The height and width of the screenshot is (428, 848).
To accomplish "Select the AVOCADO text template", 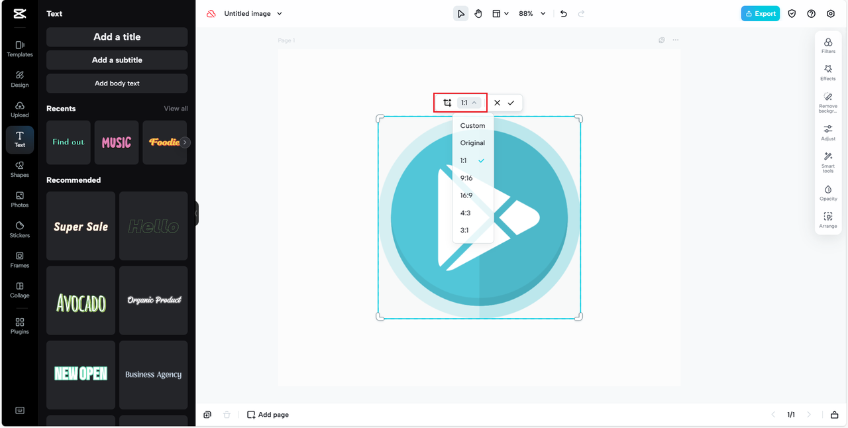I will (81, 301).
